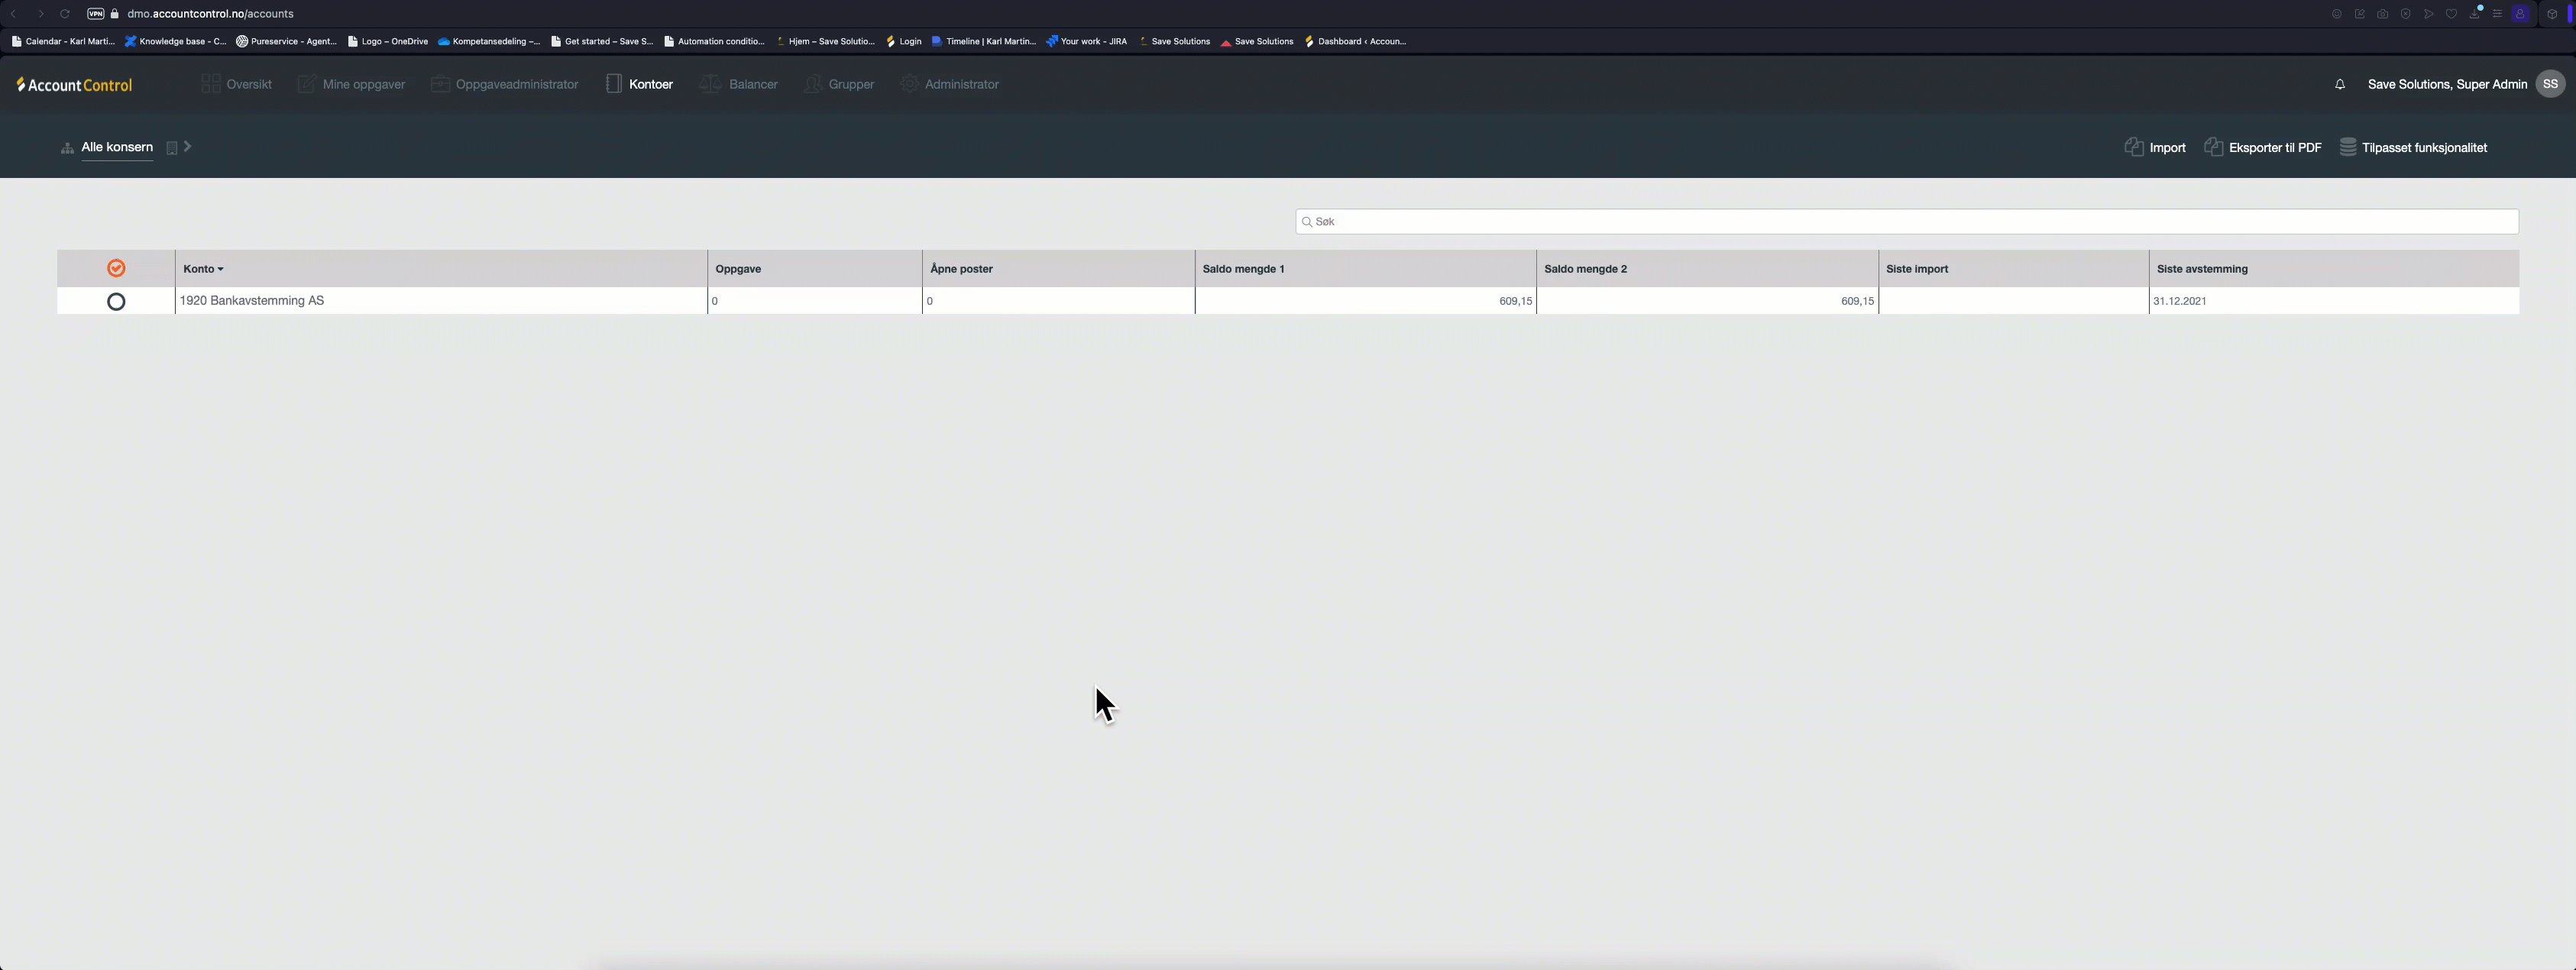Toggle the select-all circle in the table header
This screenshot has width=2576, height=970.
click(116, 268)
